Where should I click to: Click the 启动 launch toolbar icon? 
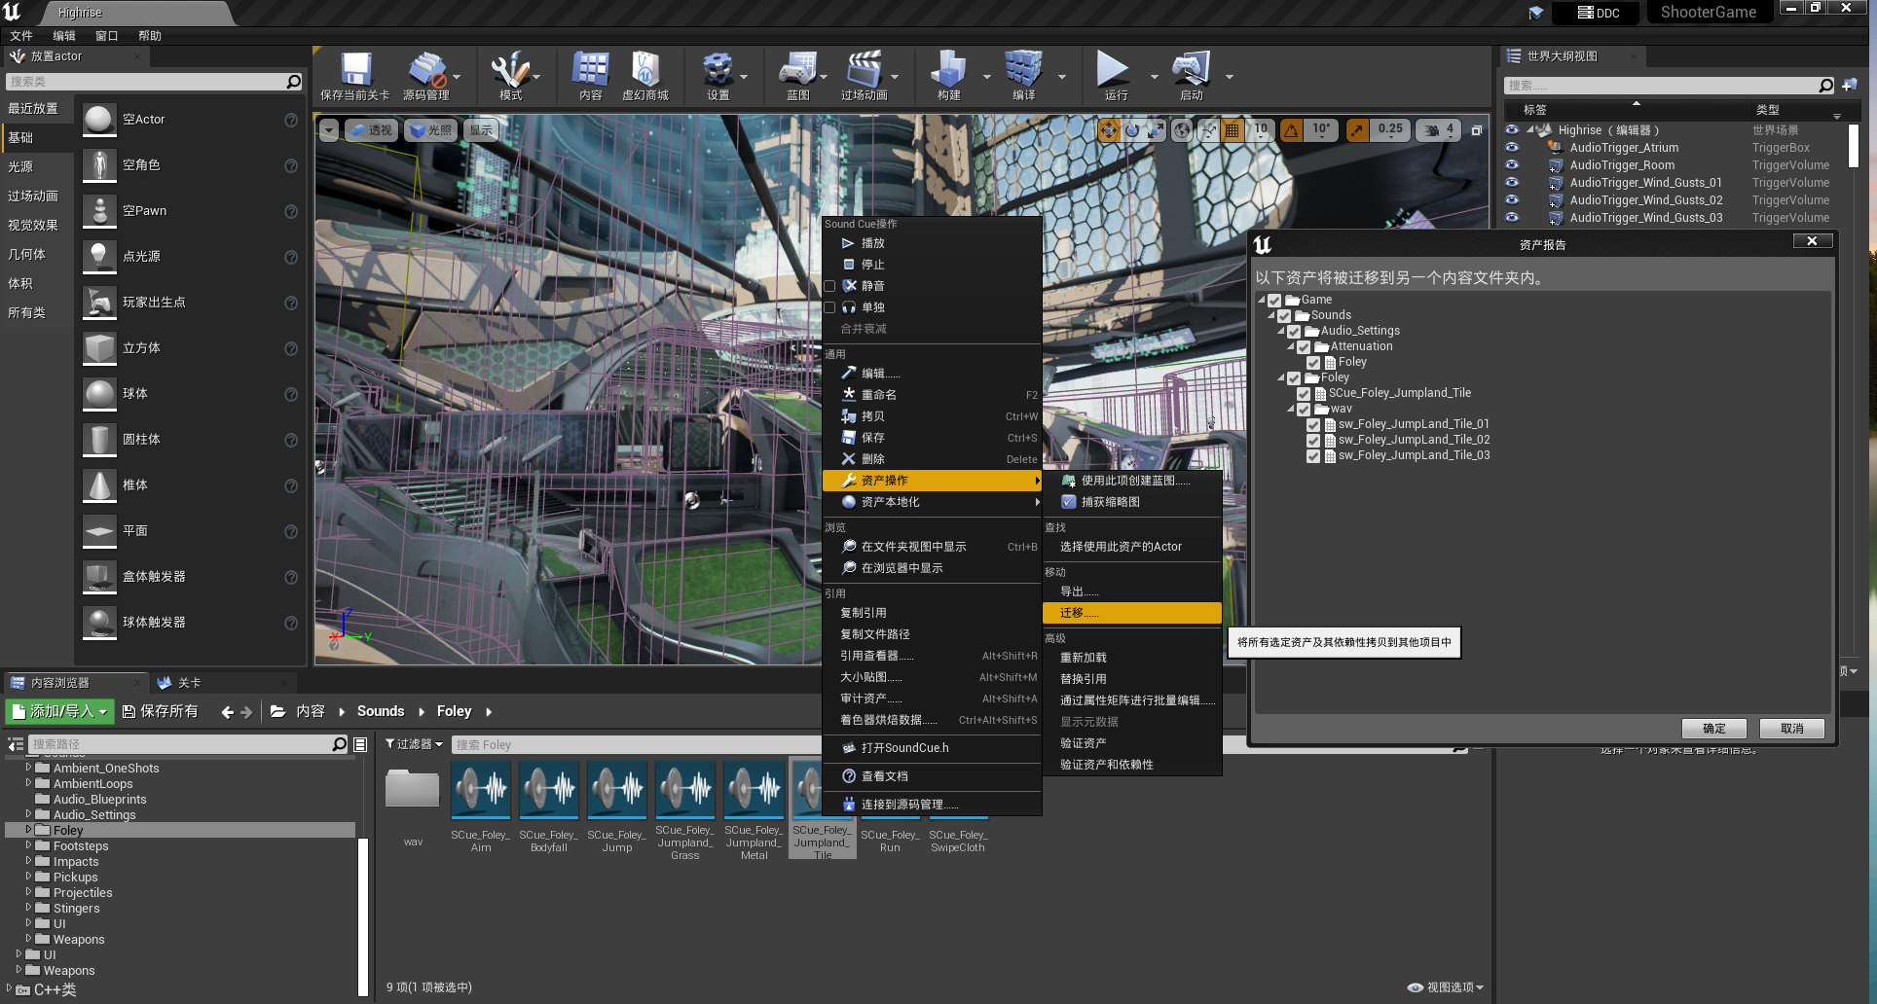click(1192, 71)
